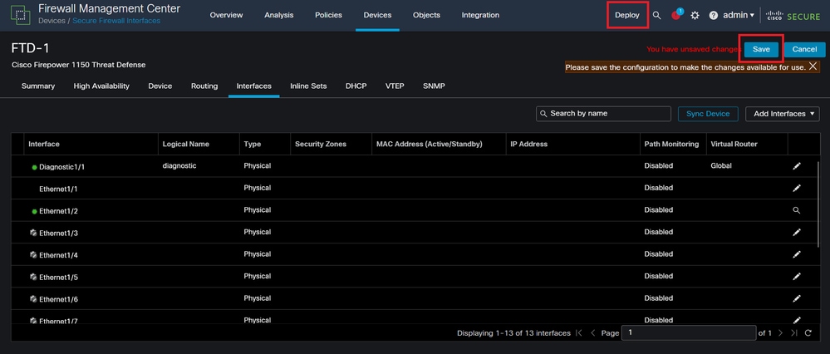830x354 pixels.
Task: View Ethernet1/2 using magnifier icon
Action: [x=797, y=210]
